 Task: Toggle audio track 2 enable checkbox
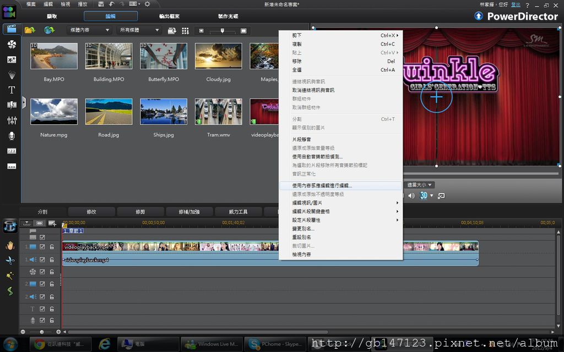(42, 296)
